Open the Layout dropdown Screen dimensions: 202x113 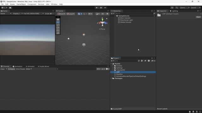tap(196, 8)
